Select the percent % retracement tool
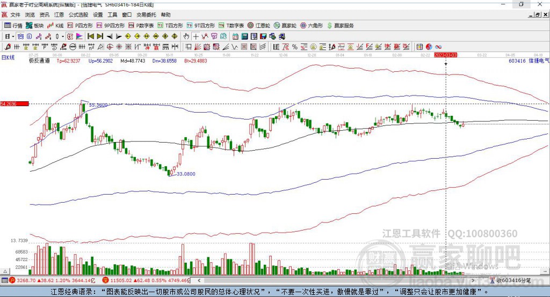The image size is (550, 297). pyautogui.click(x=295, y=47)
